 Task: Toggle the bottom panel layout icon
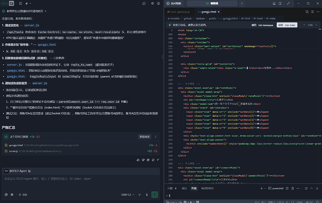274,3
